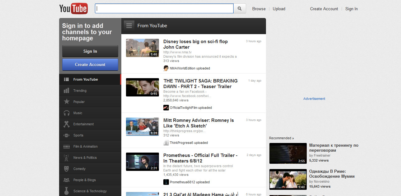
Task: Click ThinkProgress6 channel avatar
Action: coord(166,143)
